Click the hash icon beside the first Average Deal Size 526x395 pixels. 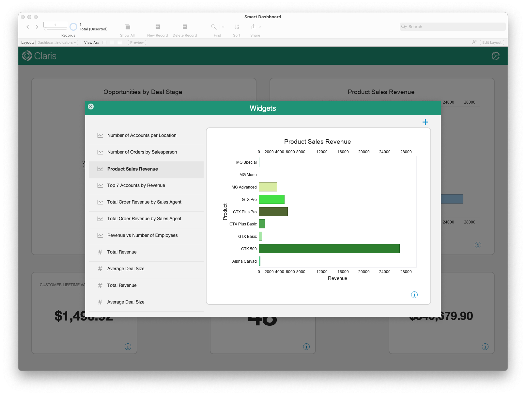(100, 269)
